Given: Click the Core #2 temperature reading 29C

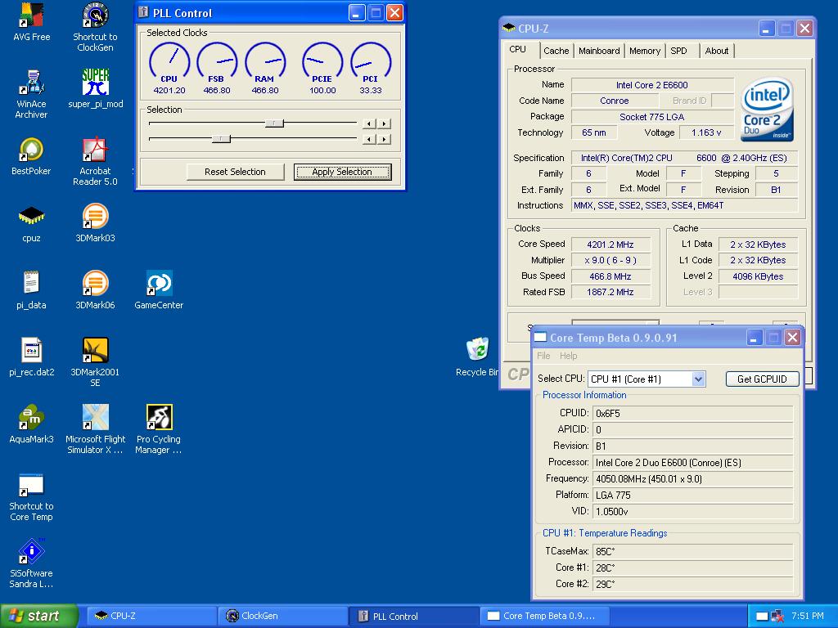Looking at the screenshot, I should [x=692, y=584].
